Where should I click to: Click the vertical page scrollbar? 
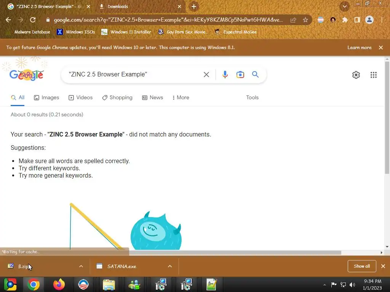pos(387,118)
